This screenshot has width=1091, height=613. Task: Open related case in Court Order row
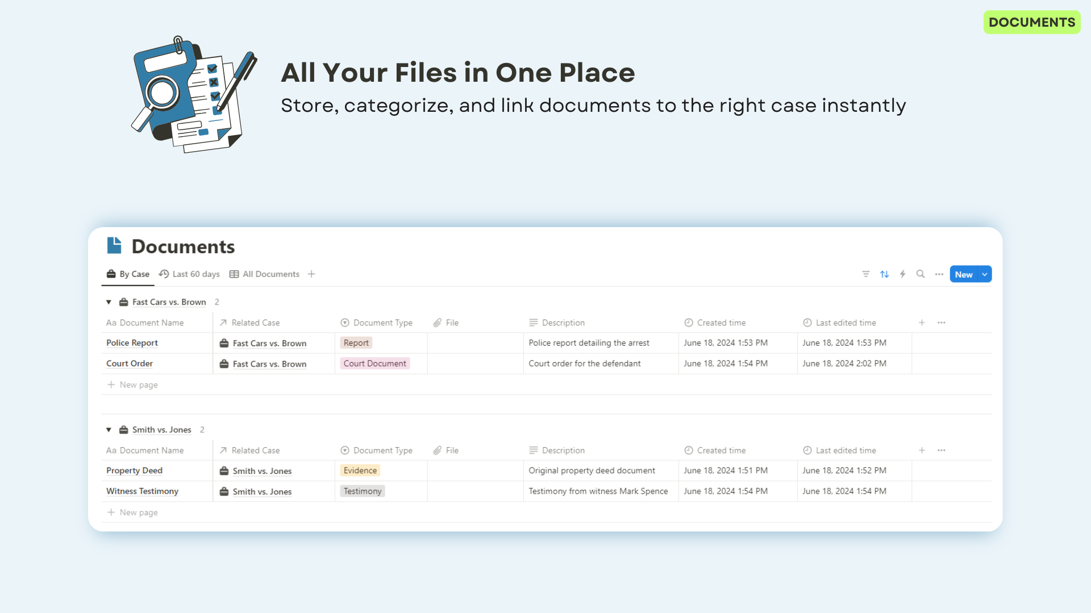pos(263,364)
